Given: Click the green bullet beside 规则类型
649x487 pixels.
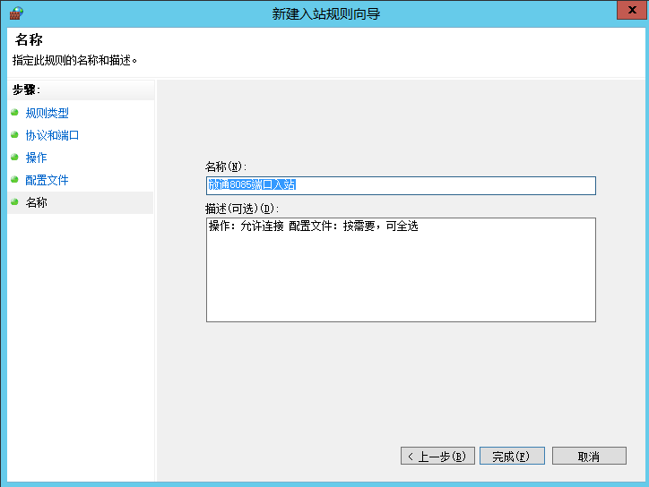Looking at the screenshot, I should coord(15,113).
